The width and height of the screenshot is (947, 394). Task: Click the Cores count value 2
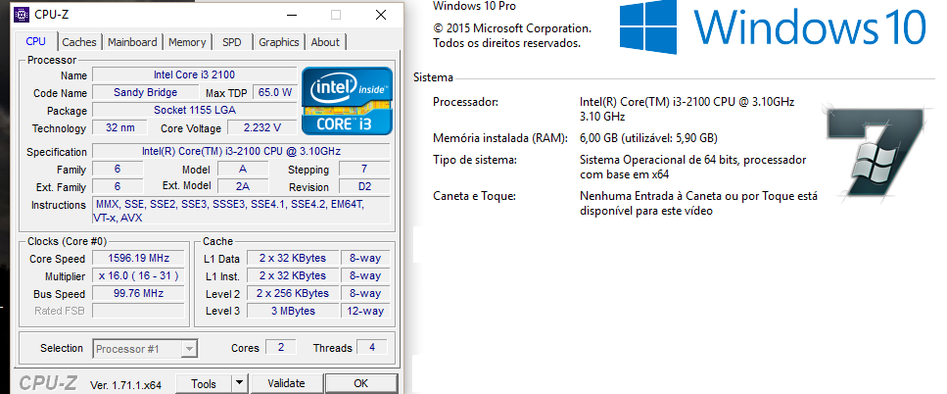pyautogui.click(x=281, y=348)
